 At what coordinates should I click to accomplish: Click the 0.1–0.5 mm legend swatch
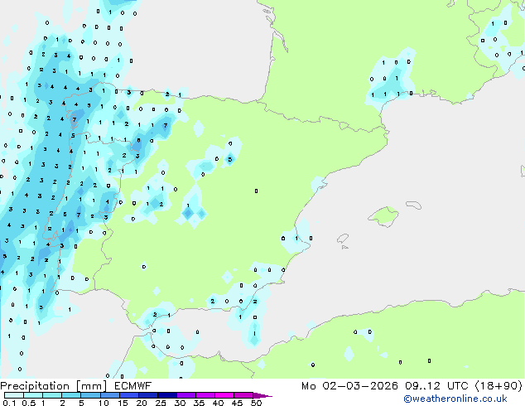pos(14,395)
